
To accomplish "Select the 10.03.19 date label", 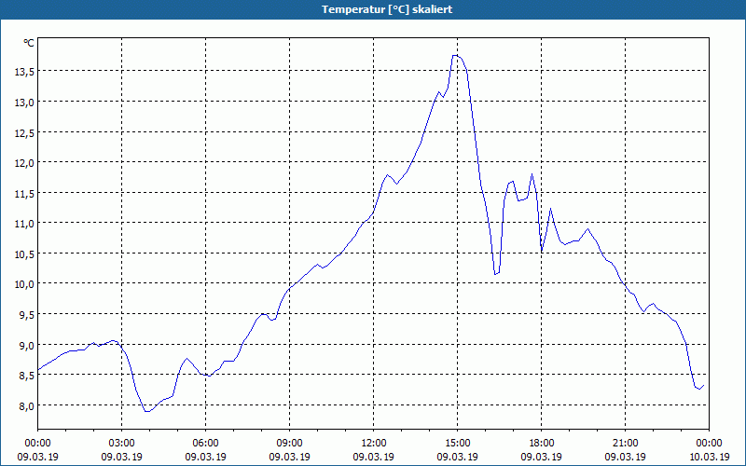I will tap(709, 457).
